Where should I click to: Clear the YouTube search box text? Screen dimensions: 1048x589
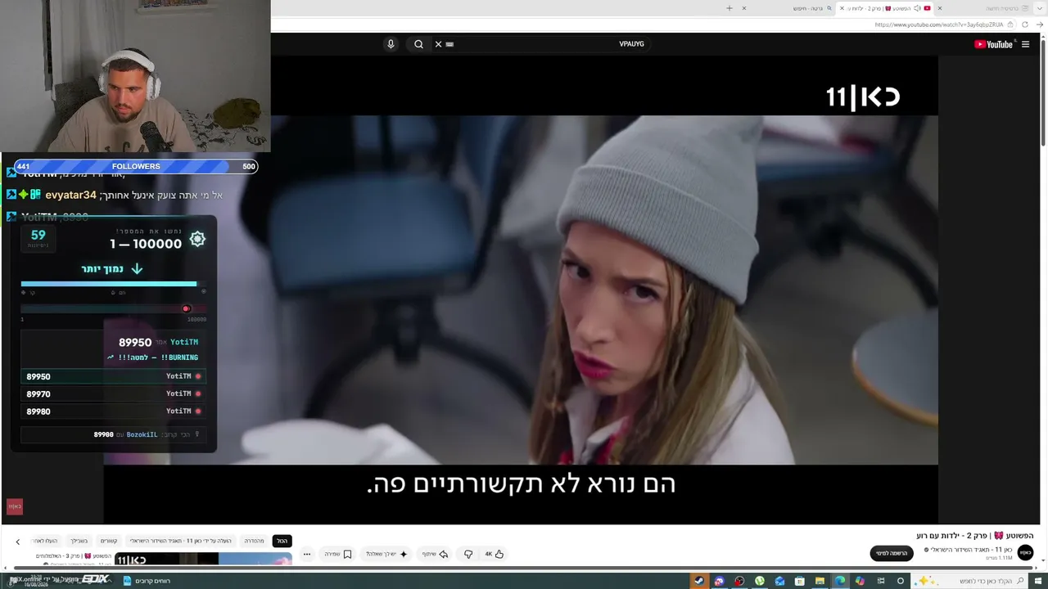coord(438,44)
